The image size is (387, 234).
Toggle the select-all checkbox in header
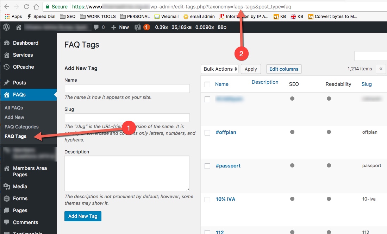coord(207,84)
